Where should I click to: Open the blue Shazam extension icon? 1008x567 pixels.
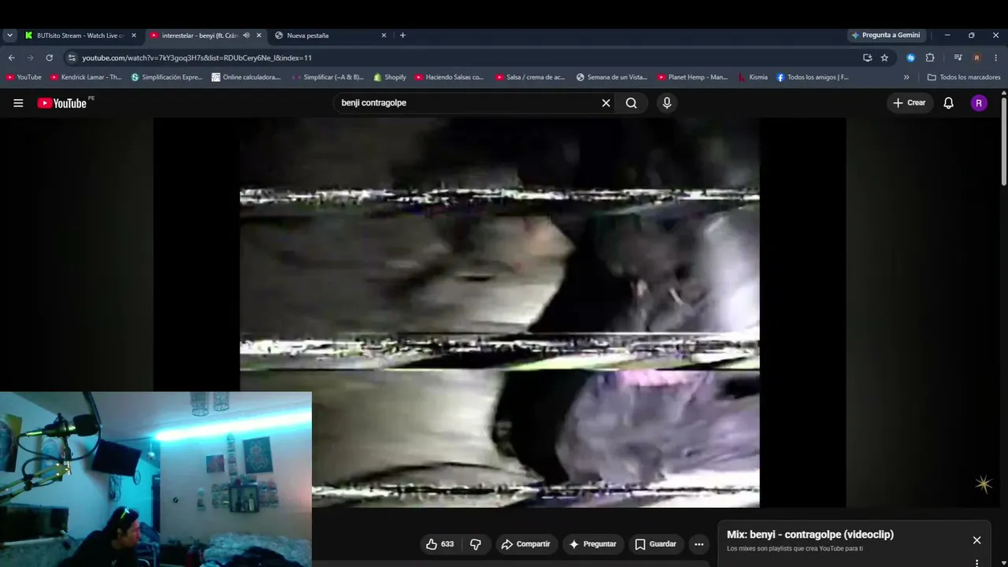point(911,57)
